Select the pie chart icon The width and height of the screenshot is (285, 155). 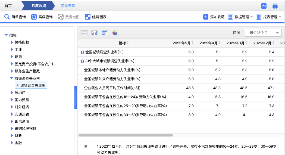pos(115,33)
